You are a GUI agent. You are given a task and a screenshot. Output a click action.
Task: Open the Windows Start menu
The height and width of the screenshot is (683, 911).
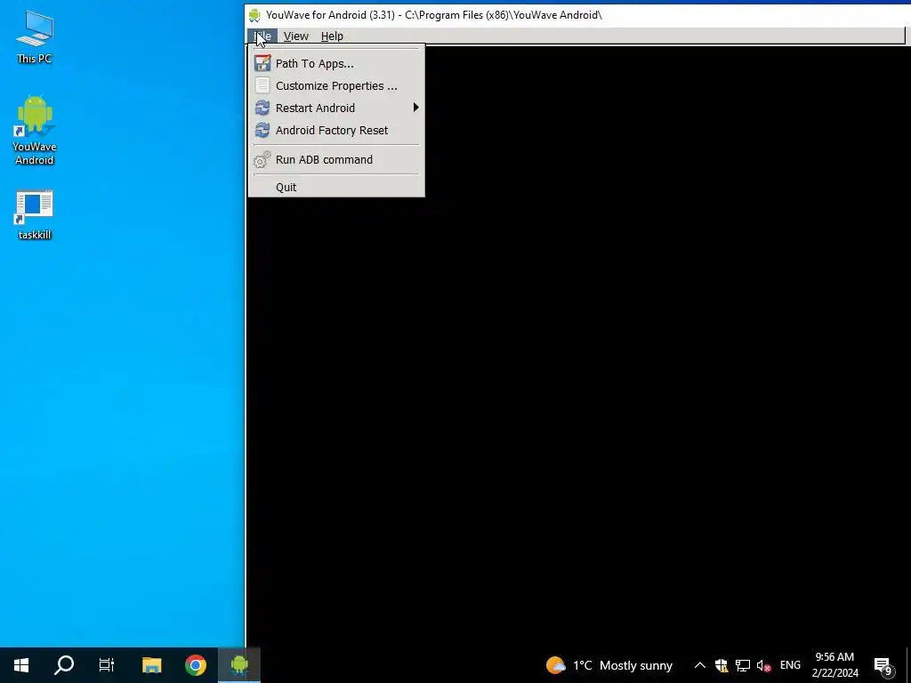coord(21,665)
